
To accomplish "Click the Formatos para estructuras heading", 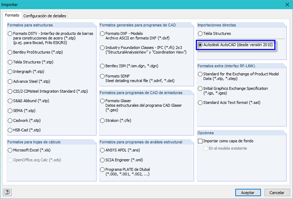I will pyautogui.click(x=30, y=25).
